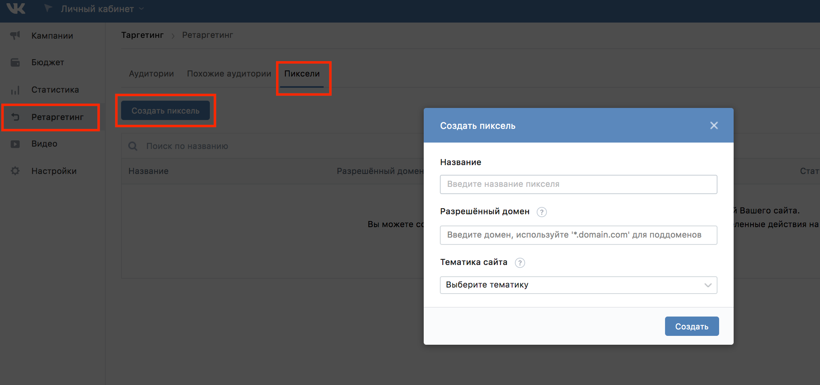Image resolution: width=820 pixels, height=385 pixels.
Task: Select the Пиксели tab
Action: pyautogui.click(x=302, y=74)
